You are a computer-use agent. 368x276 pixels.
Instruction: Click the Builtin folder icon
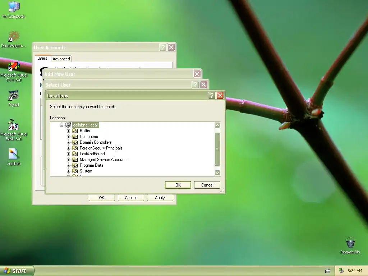point(75,131)
